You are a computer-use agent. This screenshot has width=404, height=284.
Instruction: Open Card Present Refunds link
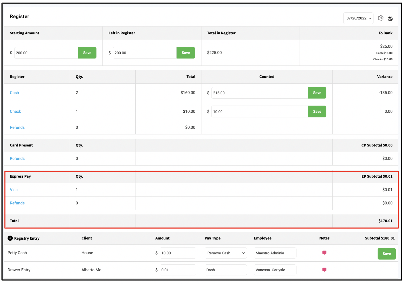pos(17,158)
